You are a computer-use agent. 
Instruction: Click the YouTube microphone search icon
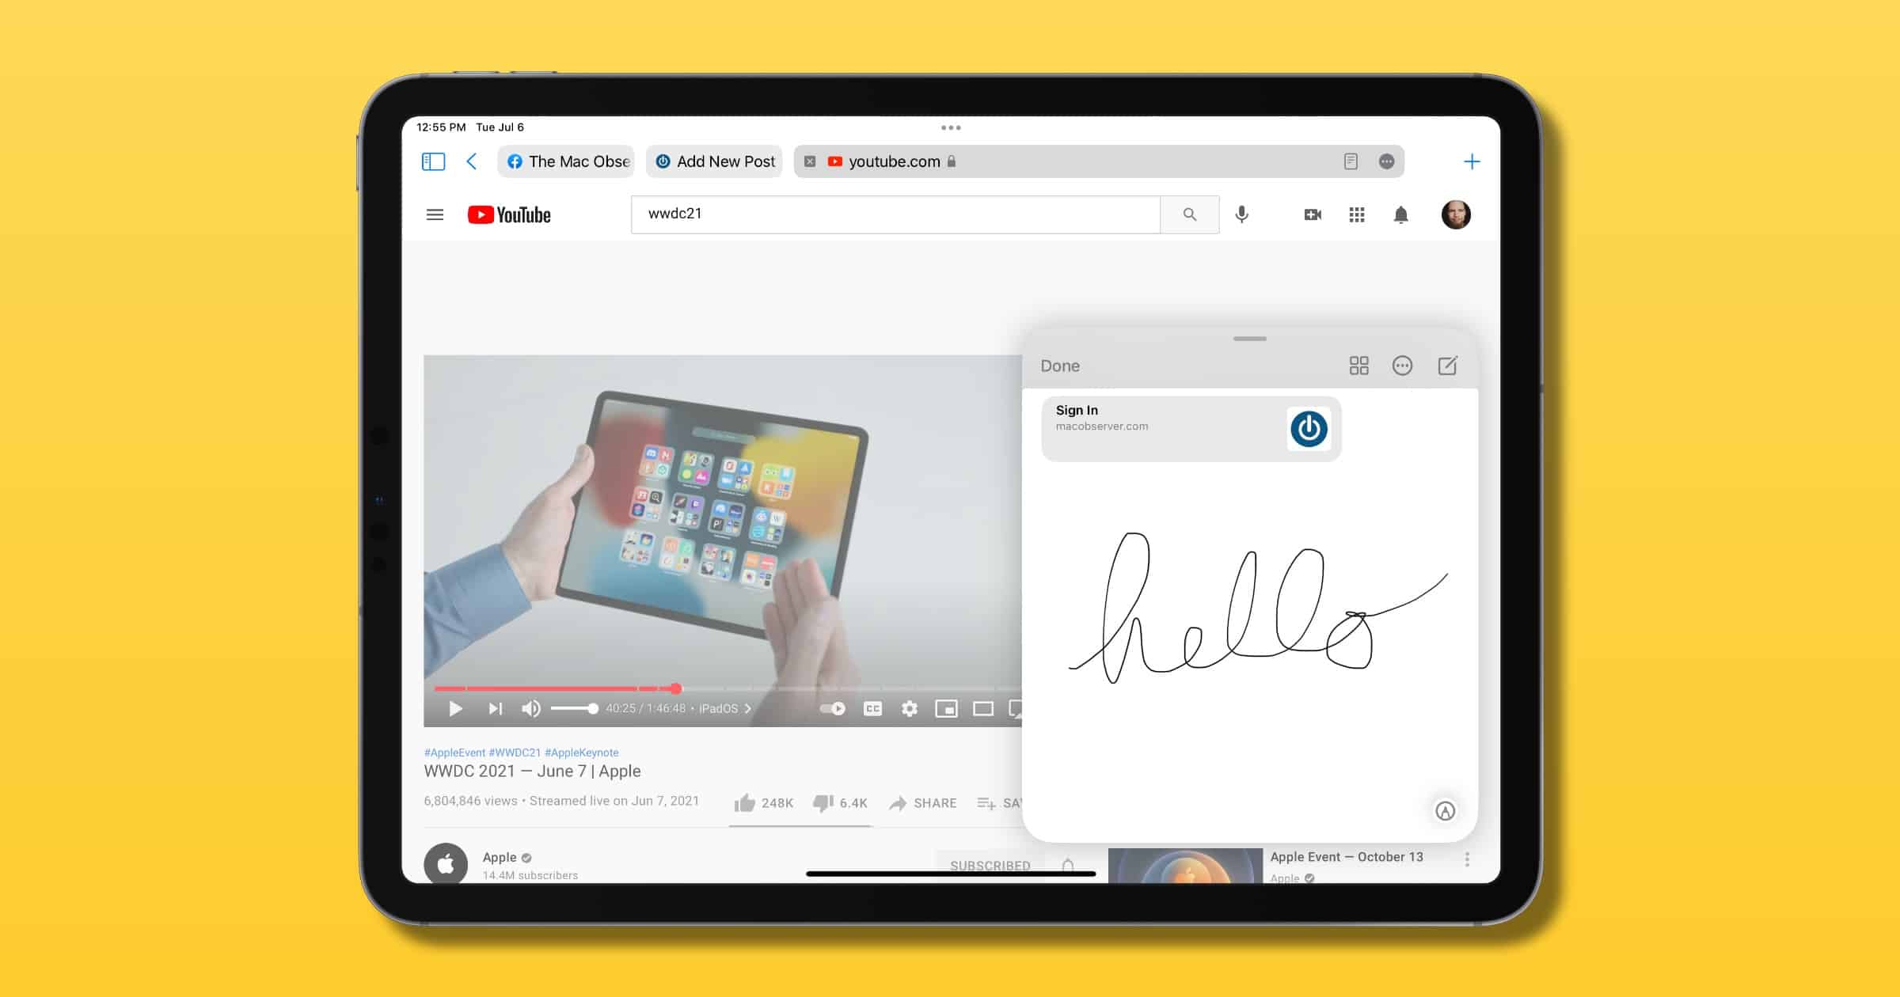(1241, 214)
